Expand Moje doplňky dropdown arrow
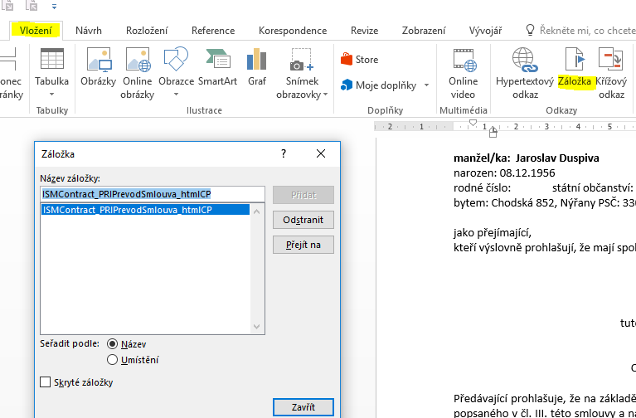The width and height of the screenshot is (636, 418). pyautogui.click(x=426, y=85)
